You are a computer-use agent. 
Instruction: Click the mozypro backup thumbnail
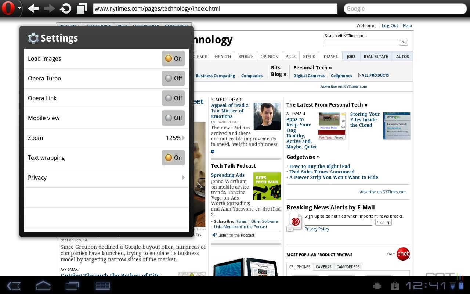point(397,126)
